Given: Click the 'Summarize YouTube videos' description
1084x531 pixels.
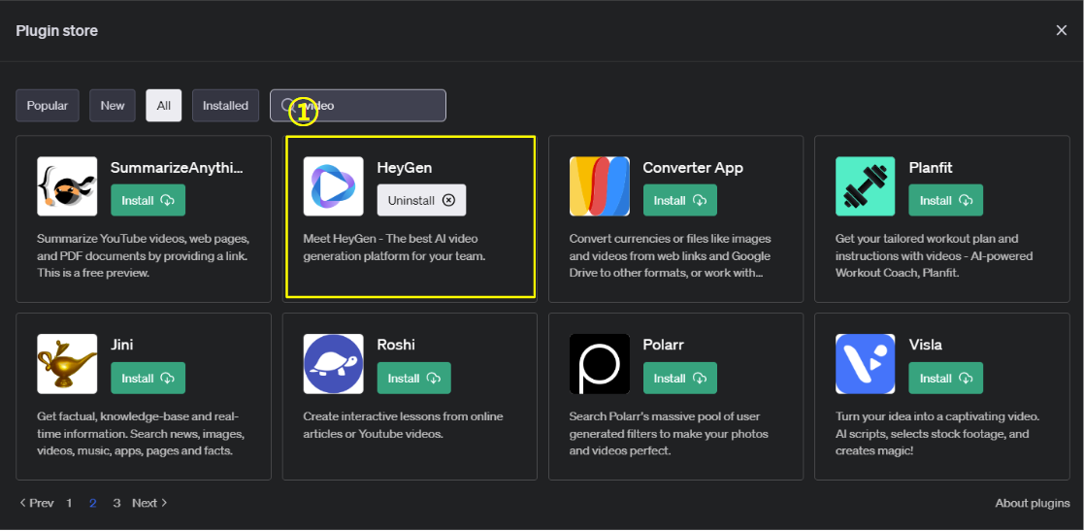Looking at the screenshot, I should (143, 256).
